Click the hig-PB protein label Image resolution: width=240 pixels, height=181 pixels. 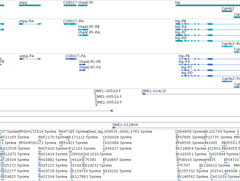click(184, 56)
